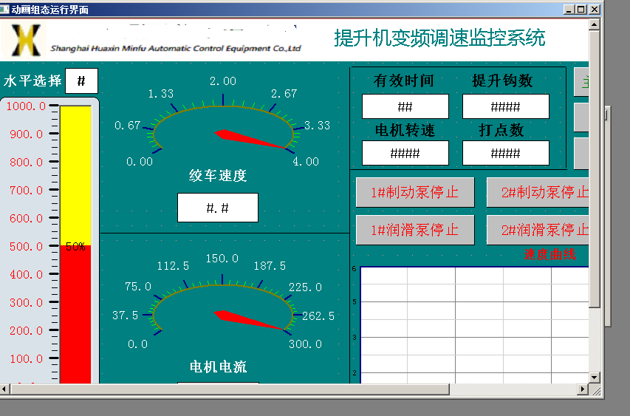Open the window system menu icon

(6, 10)
